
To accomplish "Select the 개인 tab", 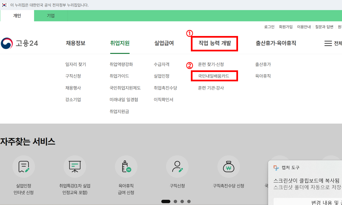I will click(17, 16).
